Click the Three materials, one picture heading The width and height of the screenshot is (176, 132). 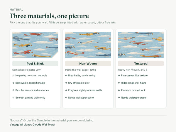coord(49,16)
